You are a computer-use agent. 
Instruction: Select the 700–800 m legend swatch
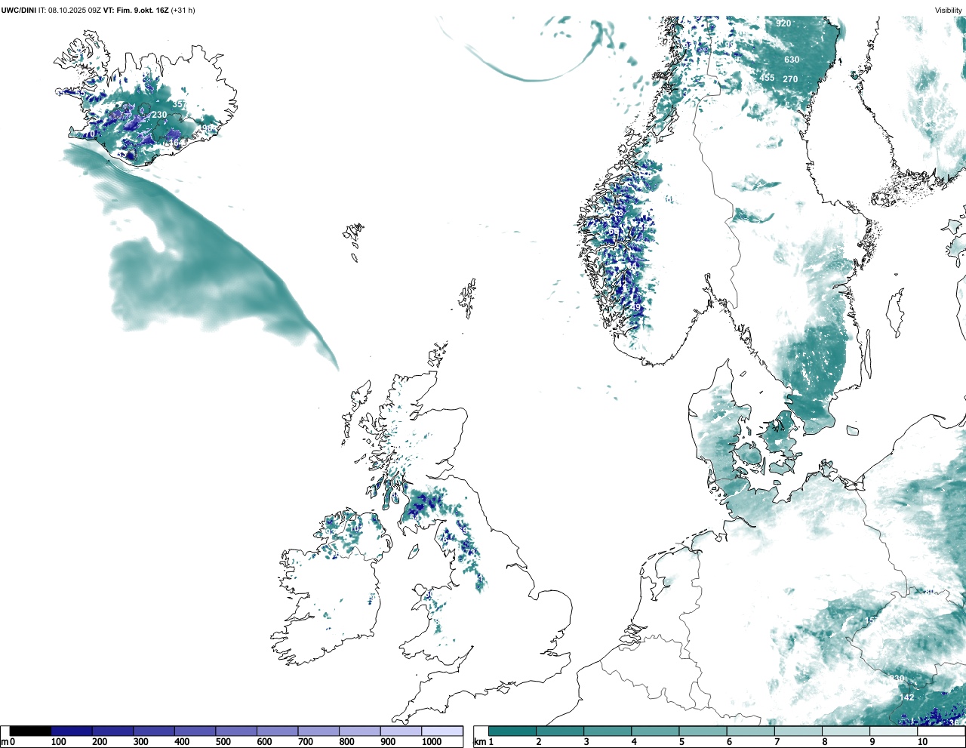(318, 731)
